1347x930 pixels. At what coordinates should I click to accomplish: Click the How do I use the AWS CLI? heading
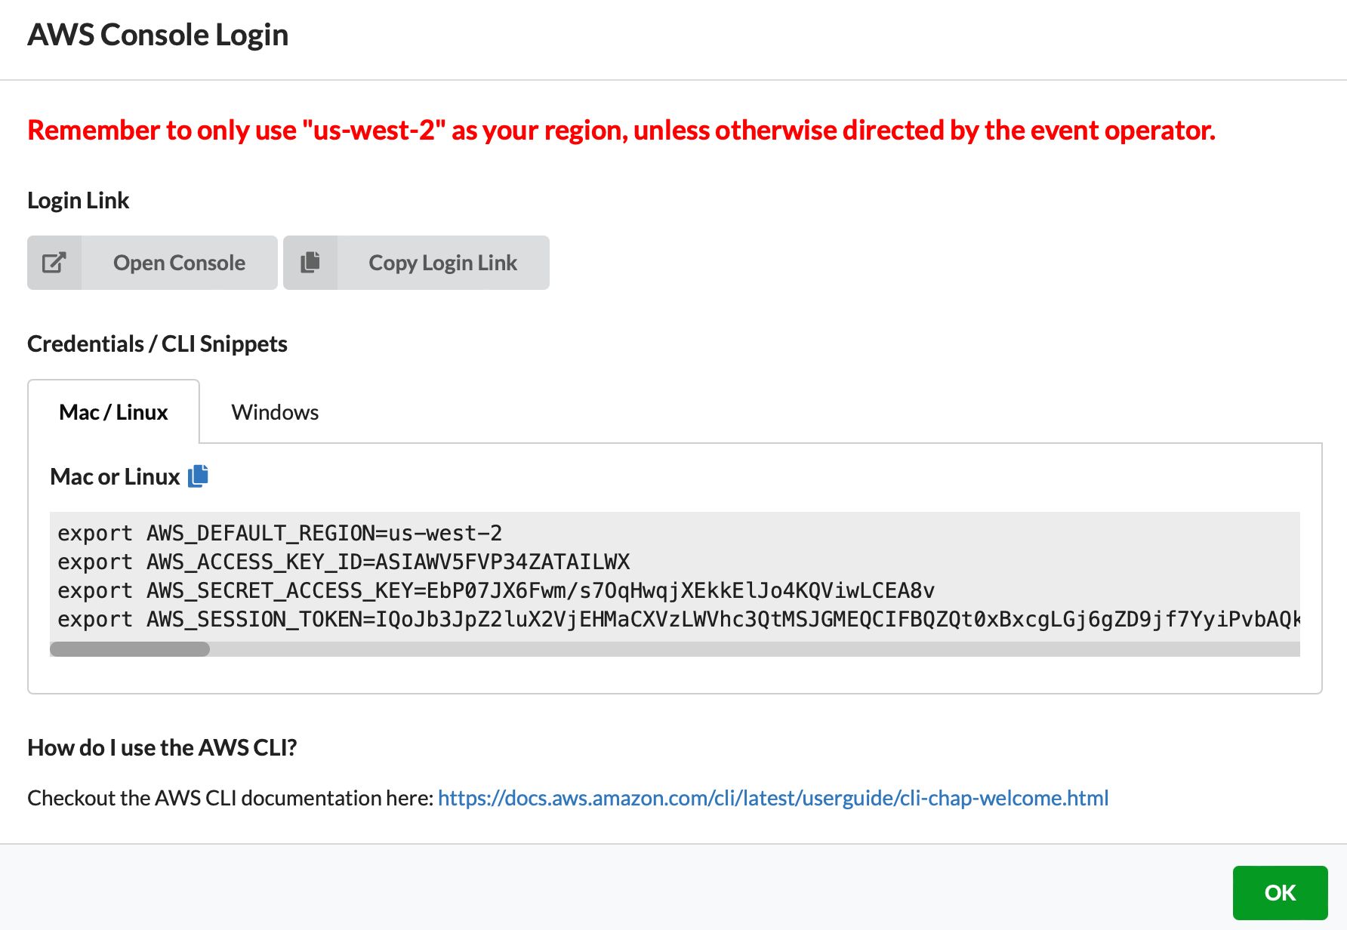click(x=162, y=747)
